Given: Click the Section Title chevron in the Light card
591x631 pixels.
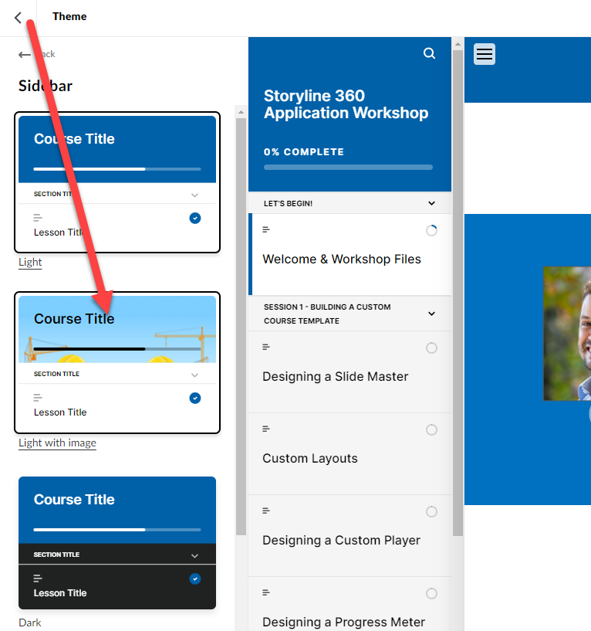Looking at the screenshot, I should tap(194, 195).
